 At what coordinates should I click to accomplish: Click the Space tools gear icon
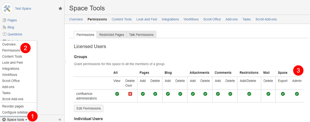point(4,120)
